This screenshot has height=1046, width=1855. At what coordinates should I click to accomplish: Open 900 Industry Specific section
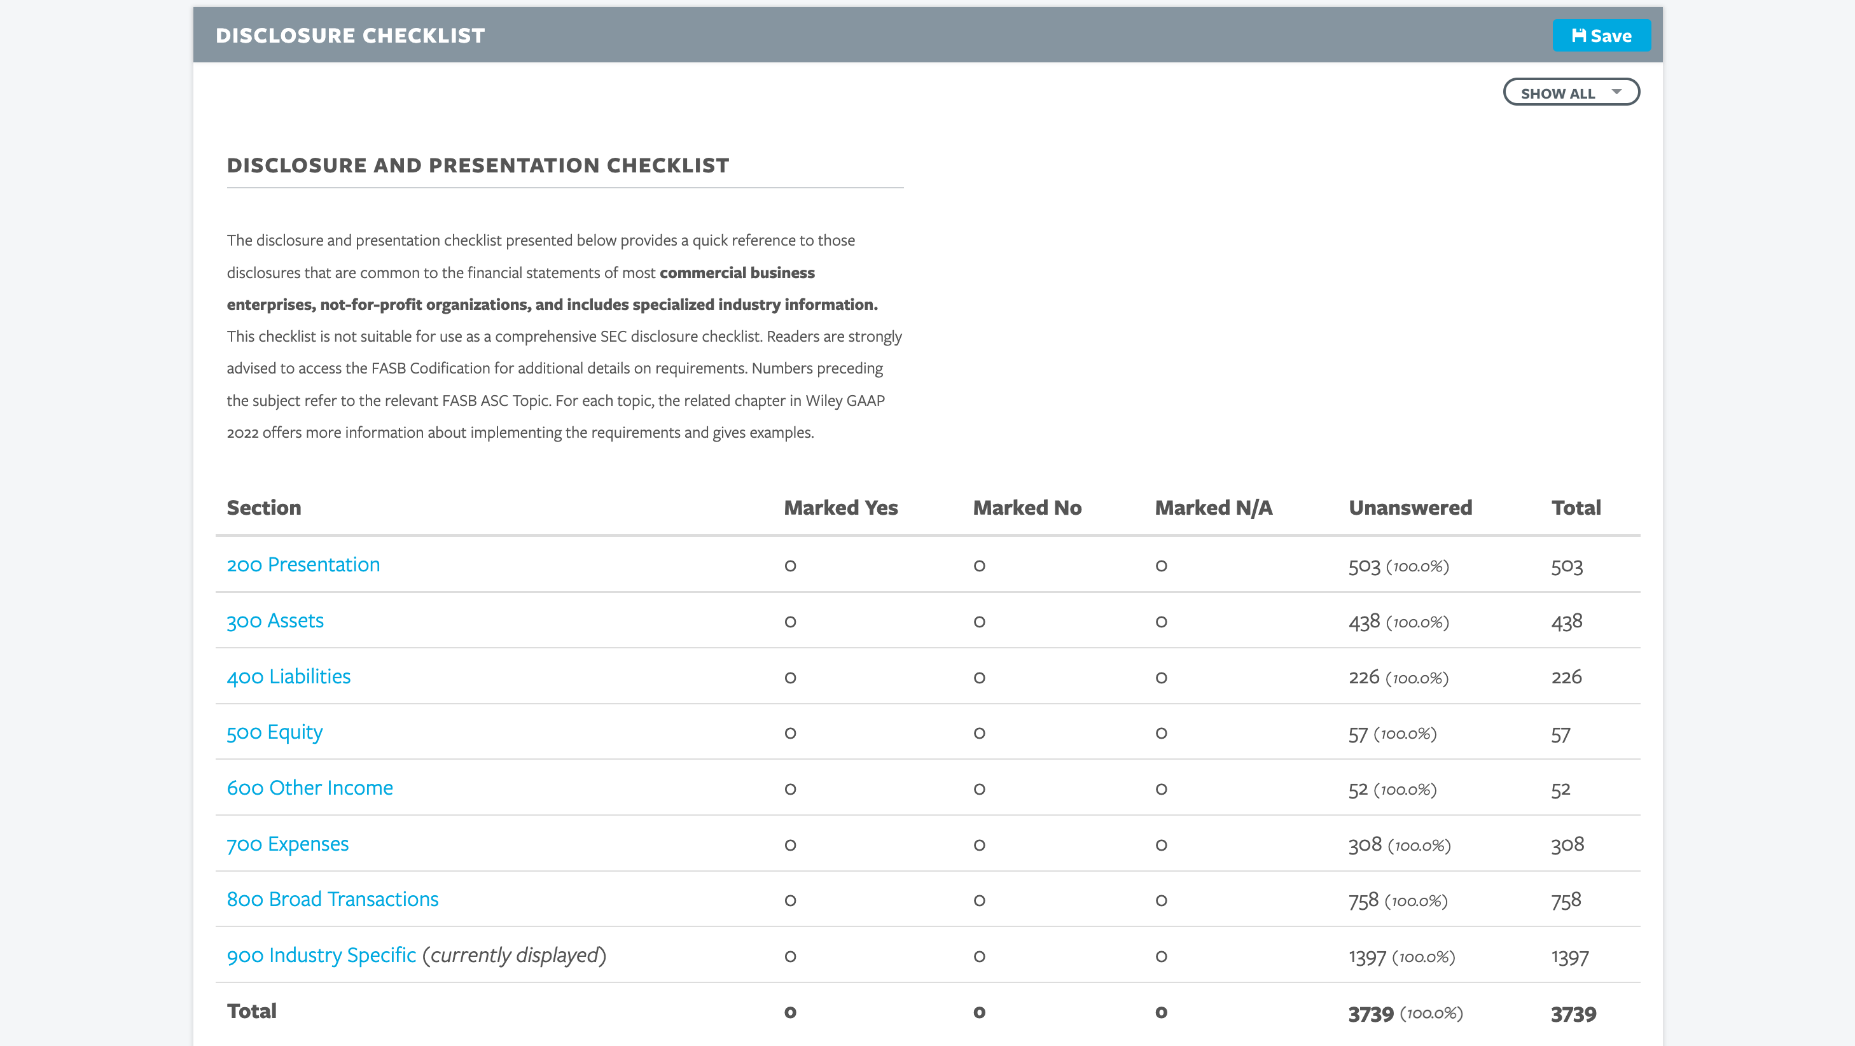[x=321, y=955]
